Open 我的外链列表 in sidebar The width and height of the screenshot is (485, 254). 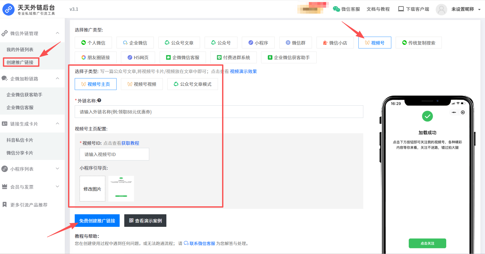[20, 49]
